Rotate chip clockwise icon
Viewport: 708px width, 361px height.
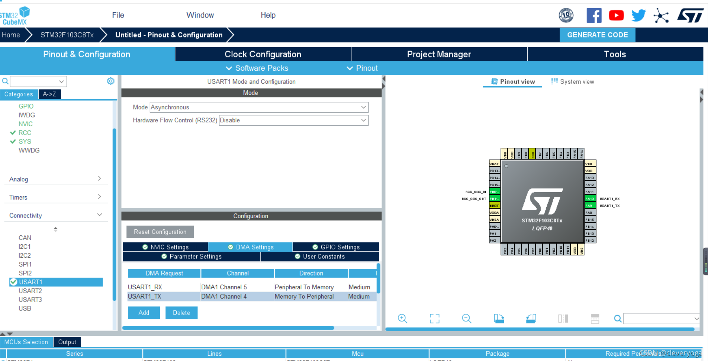pyautogui.click(x=499, y=319)
